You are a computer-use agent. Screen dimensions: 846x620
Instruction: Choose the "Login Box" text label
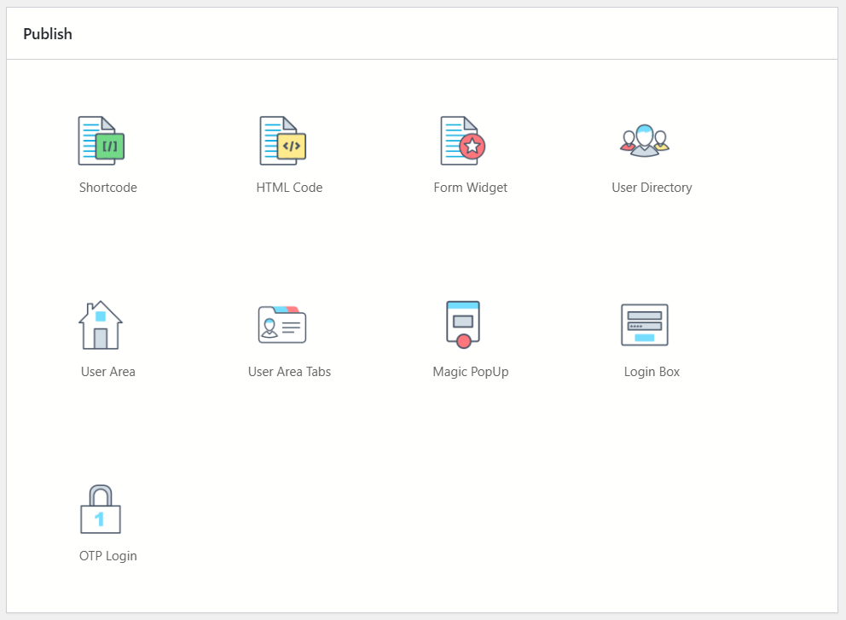(652, 372)
